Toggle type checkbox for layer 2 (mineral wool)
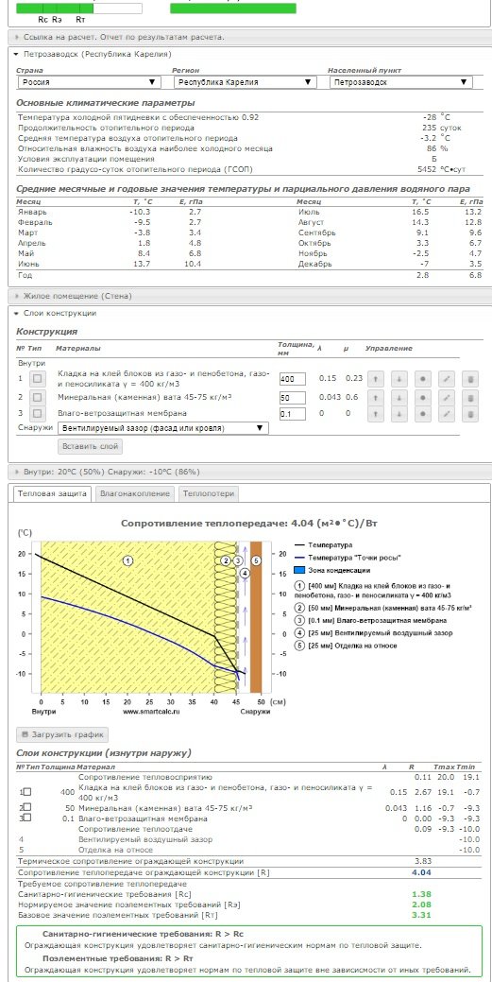Screen dimensions: 492x982 click(x=38, y=397)
